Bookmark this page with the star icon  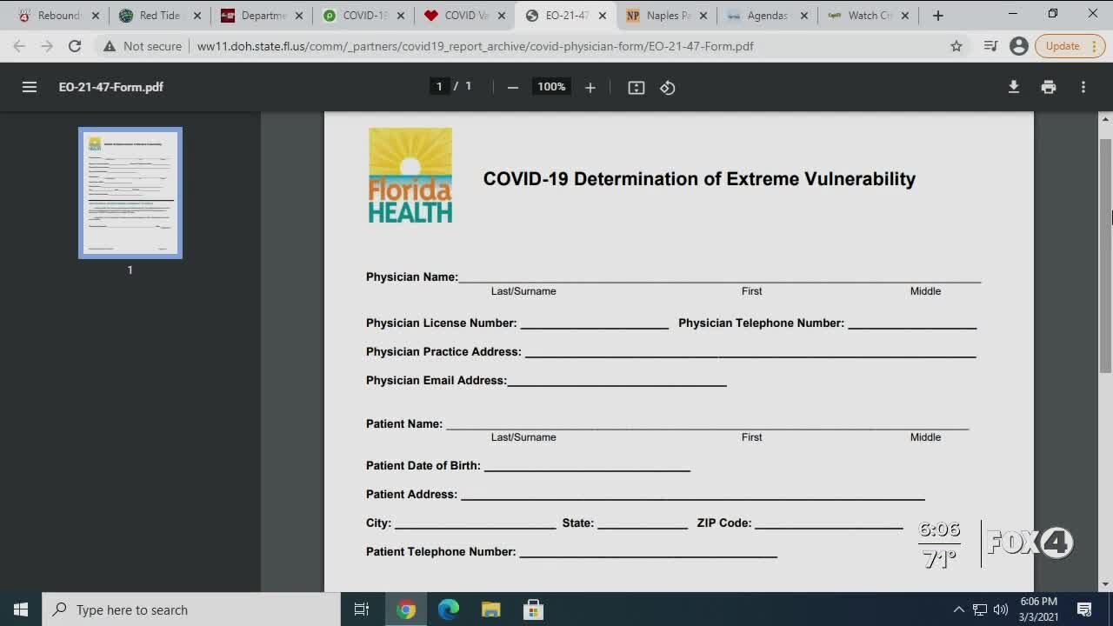click(956, 46)
